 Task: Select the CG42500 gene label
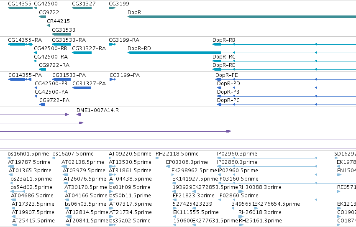46,4
